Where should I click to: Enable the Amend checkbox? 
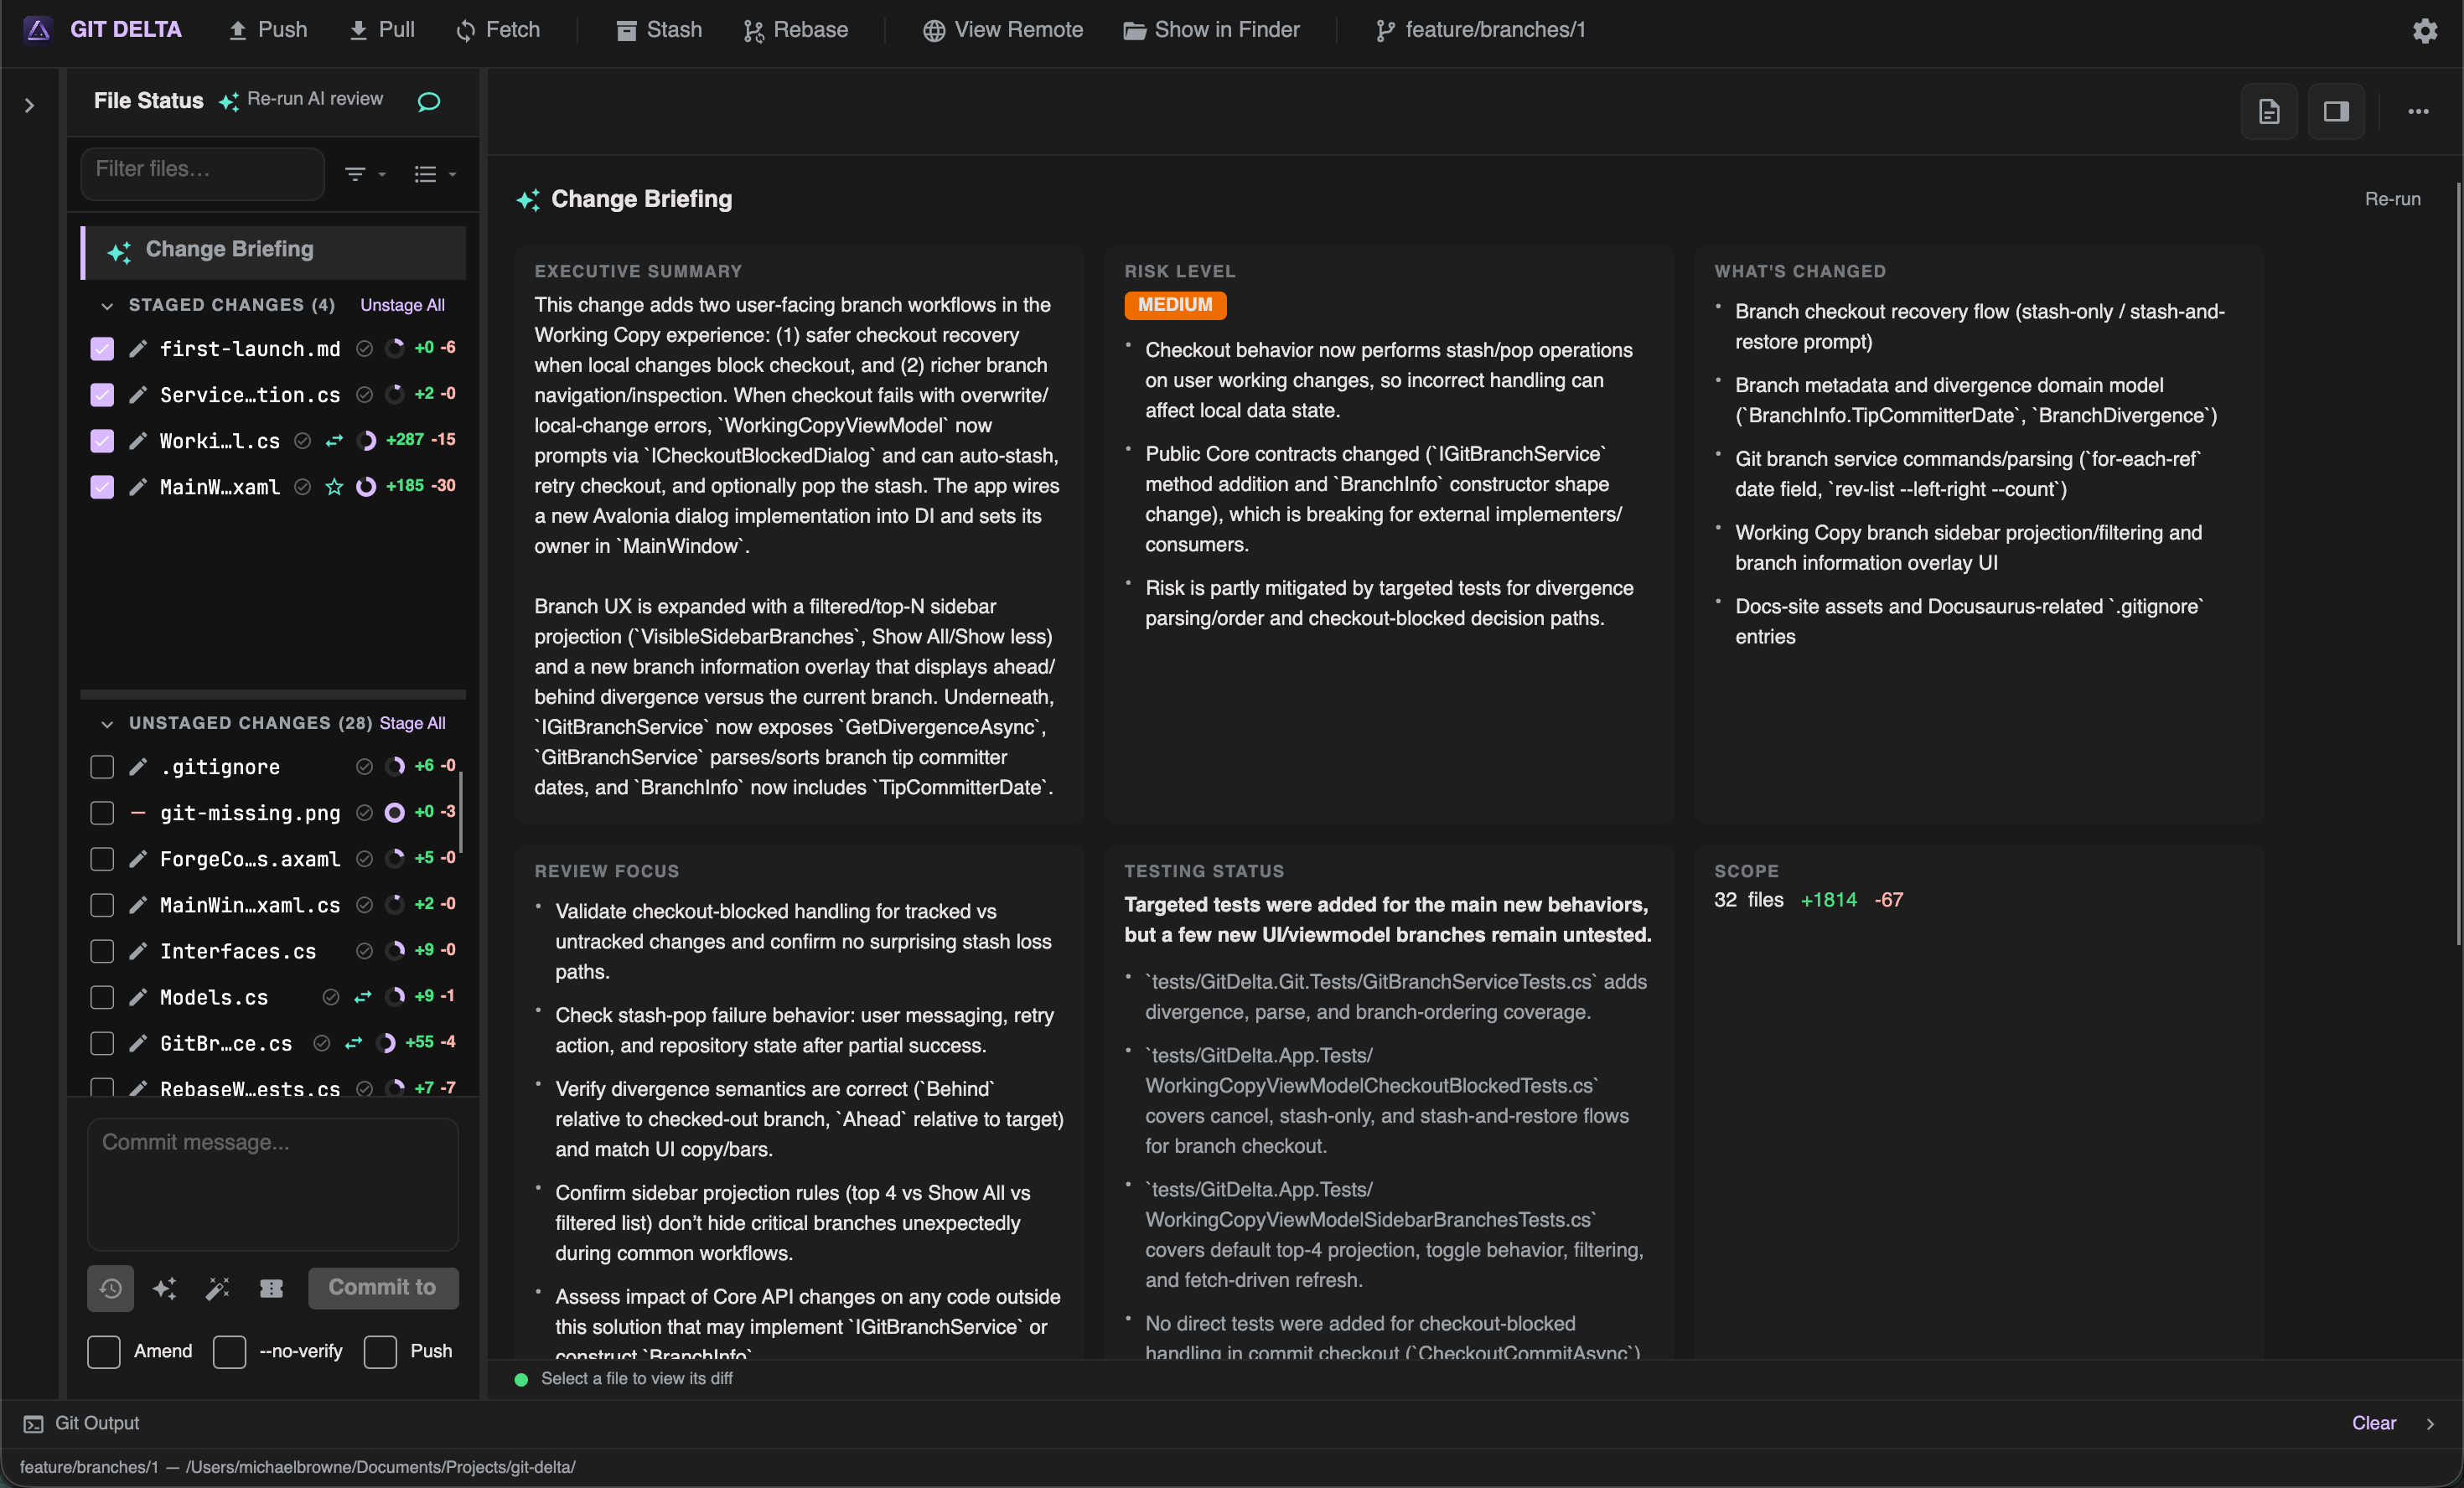tap(104, 1352)
